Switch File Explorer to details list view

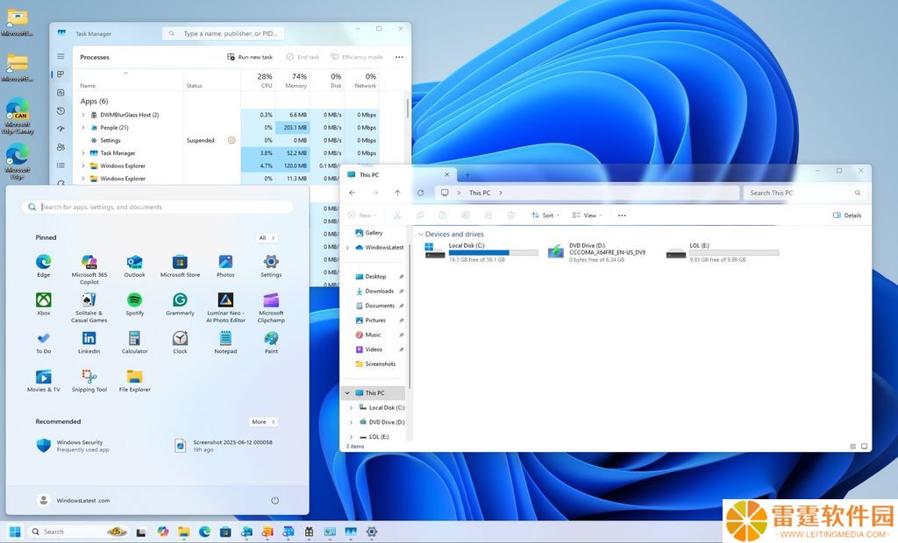point(852,447)
